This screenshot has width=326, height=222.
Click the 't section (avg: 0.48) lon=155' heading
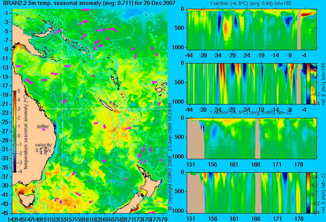coord(251,3)
